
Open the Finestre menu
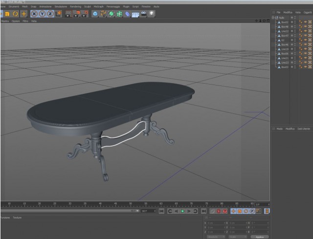146,6
